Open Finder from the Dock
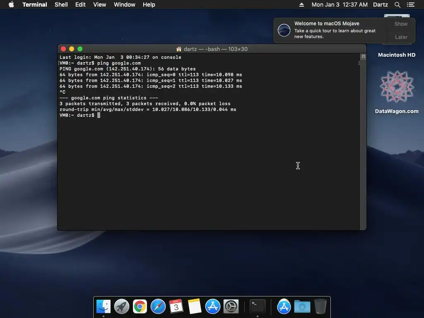The height and width of the screenshot is (318, 424). tap(103, 306)
